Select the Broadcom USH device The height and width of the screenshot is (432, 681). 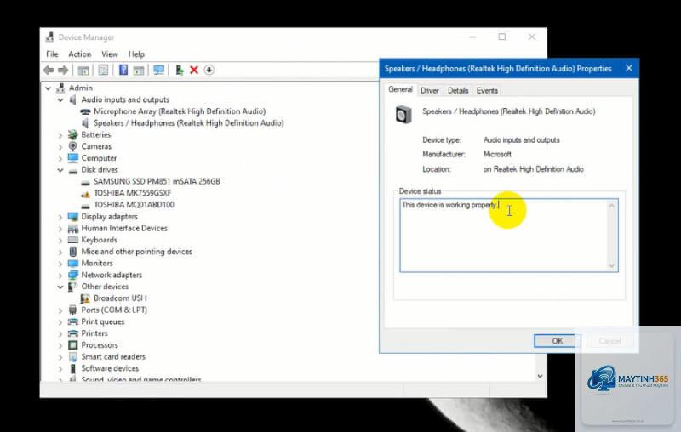pos(120,298)
